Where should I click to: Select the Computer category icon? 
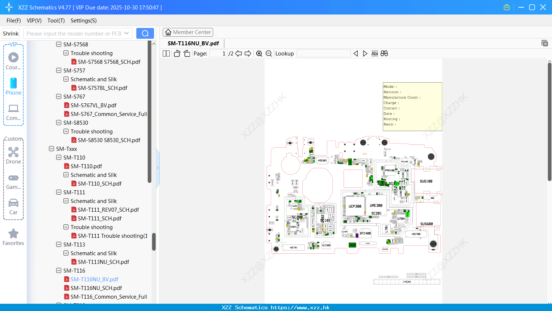pos(13,112)
